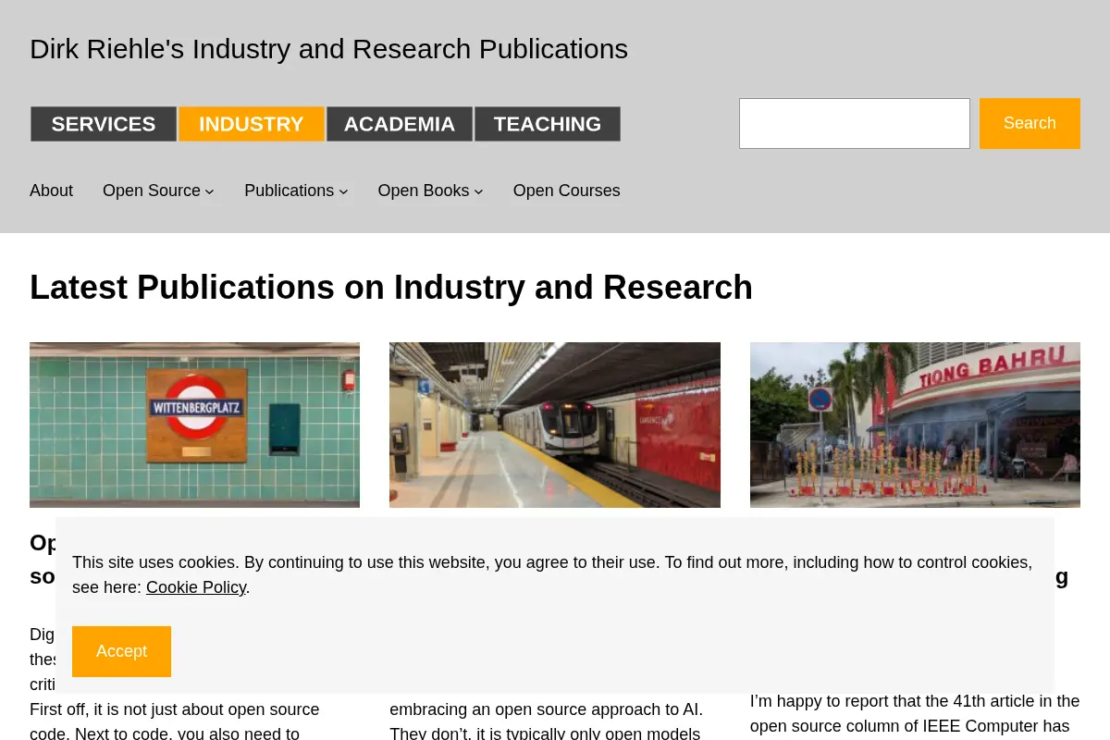Switch to the SERVICES tab
This screenshot has width=1110, height=740.
click(104, 124)
